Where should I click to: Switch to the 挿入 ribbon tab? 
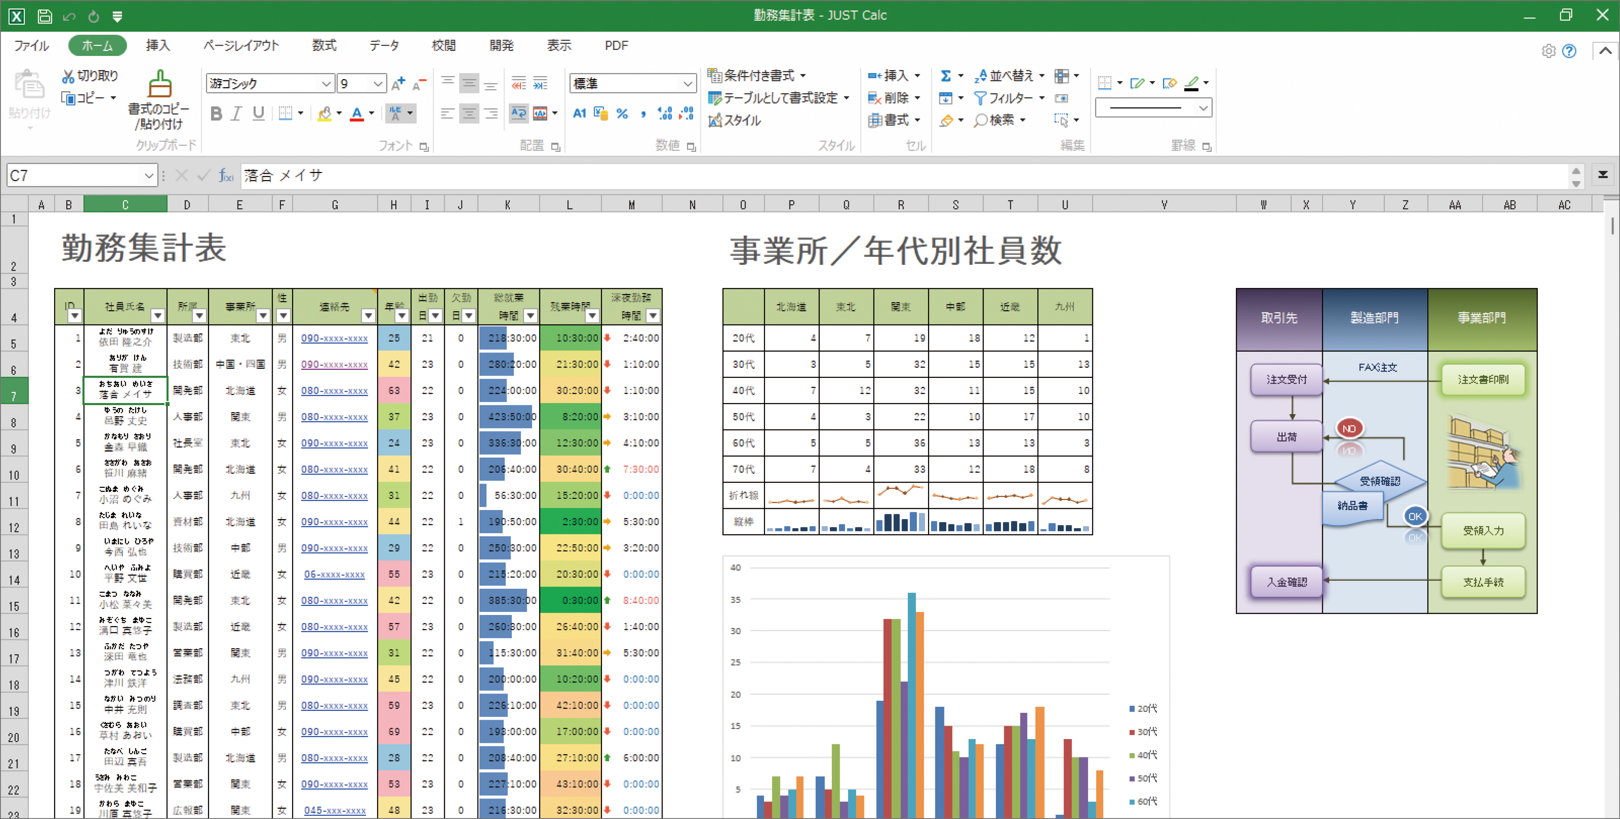(157, 45)
